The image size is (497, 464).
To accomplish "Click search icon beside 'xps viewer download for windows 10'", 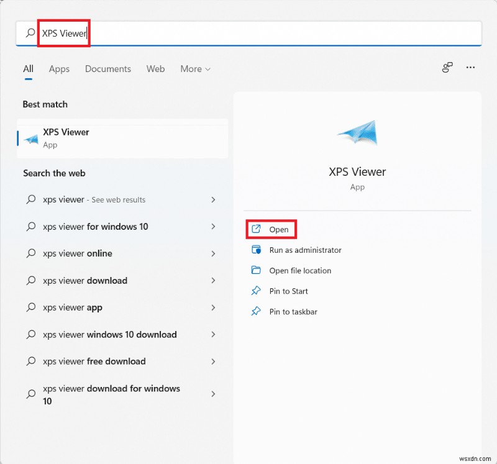I will pyautogui.click(x=30, y=394).
